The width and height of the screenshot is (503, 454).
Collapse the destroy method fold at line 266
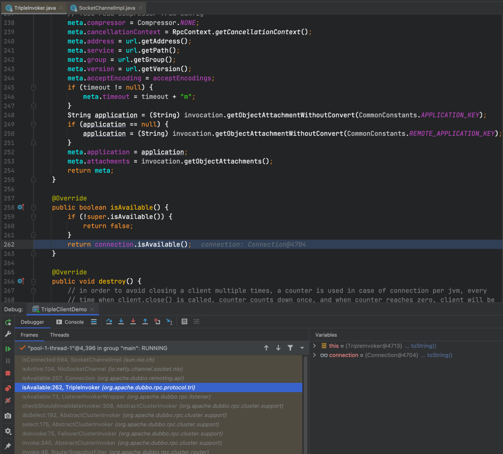click(34, 281)
